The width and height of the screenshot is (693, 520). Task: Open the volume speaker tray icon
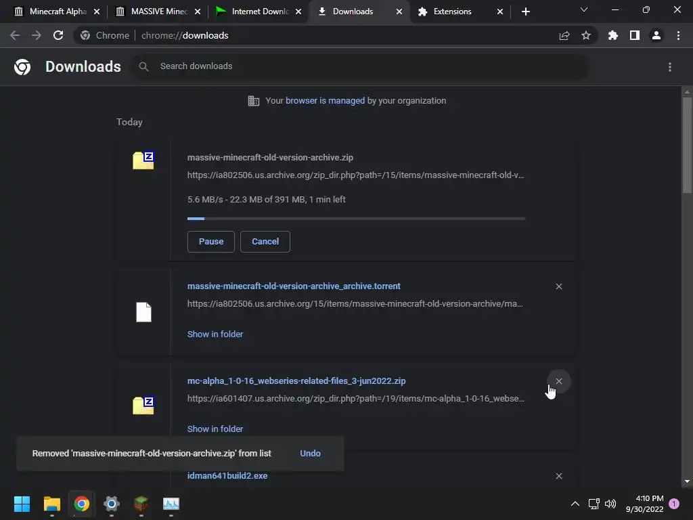coord(610,504)
